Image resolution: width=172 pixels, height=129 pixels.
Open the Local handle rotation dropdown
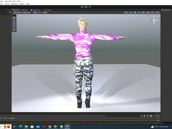click(x=27, y=13)
